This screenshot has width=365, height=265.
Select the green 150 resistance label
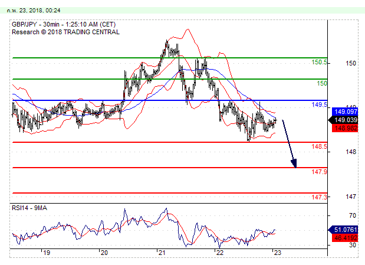322,83
